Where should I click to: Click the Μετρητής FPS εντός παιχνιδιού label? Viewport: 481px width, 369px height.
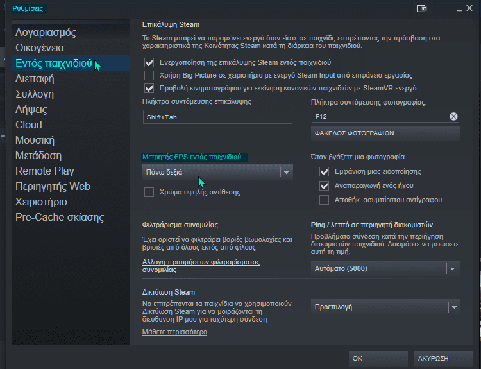pyautogui.click(x=192, y=157)
